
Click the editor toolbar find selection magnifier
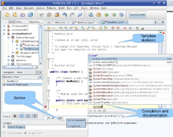(66, 28)
